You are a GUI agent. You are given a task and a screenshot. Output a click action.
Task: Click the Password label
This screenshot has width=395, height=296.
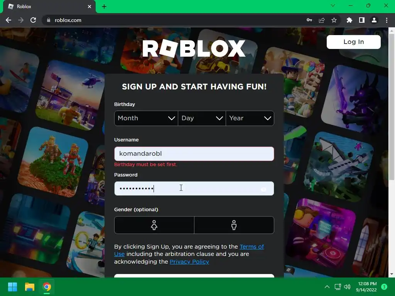pyautogui.click(x=126, y=175)
